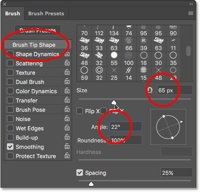Open the Brush panel flyout menu icon
200x192 pixels.
[191, 13]
